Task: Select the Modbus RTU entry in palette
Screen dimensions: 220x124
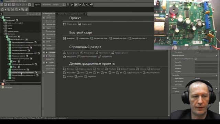Action: click(x=50, y=59)
